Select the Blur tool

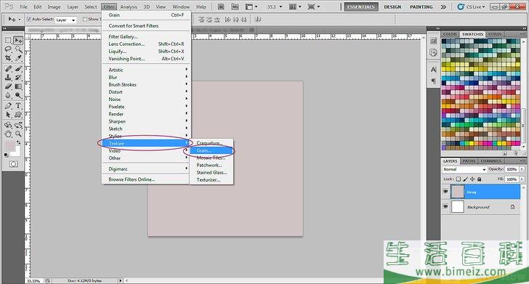tap(8, 95)
